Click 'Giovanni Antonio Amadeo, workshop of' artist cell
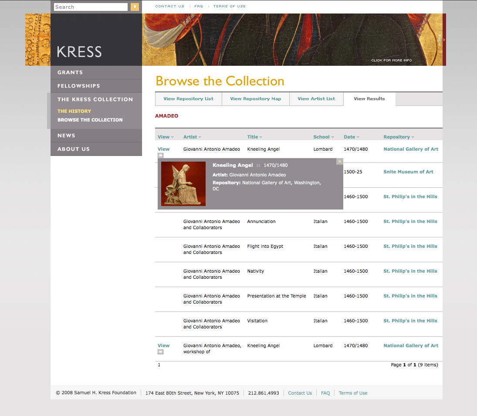 (x=212, y=348)
